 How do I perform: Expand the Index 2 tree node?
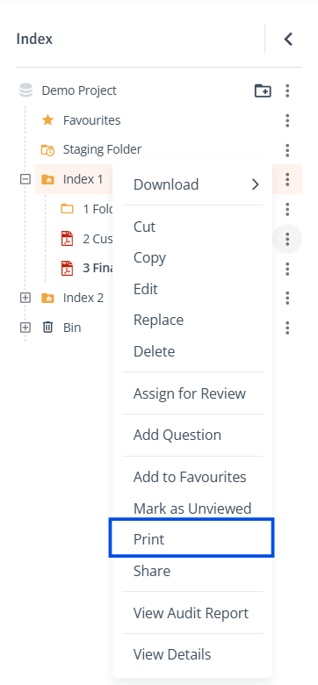25,298
